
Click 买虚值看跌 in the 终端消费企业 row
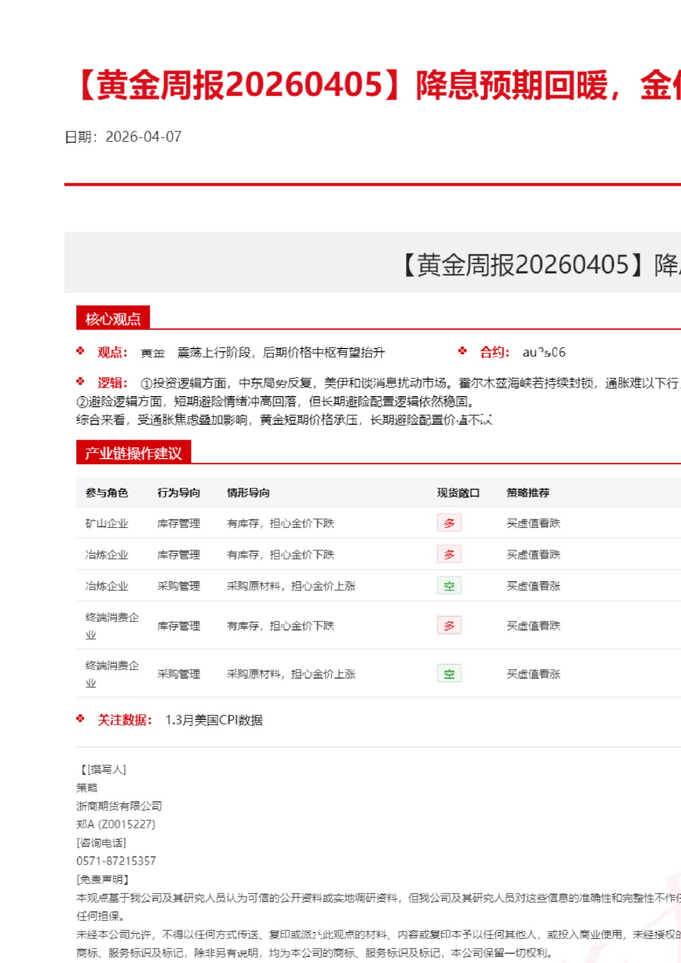click(534, 626)
